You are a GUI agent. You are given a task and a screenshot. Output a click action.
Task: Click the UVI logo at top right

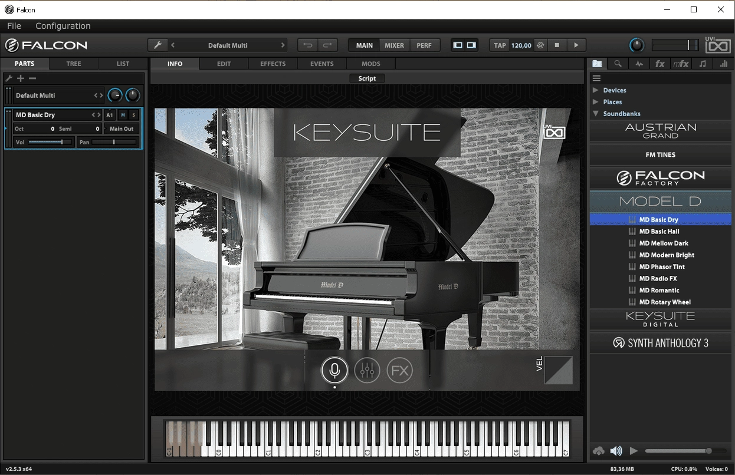point(718,46)
